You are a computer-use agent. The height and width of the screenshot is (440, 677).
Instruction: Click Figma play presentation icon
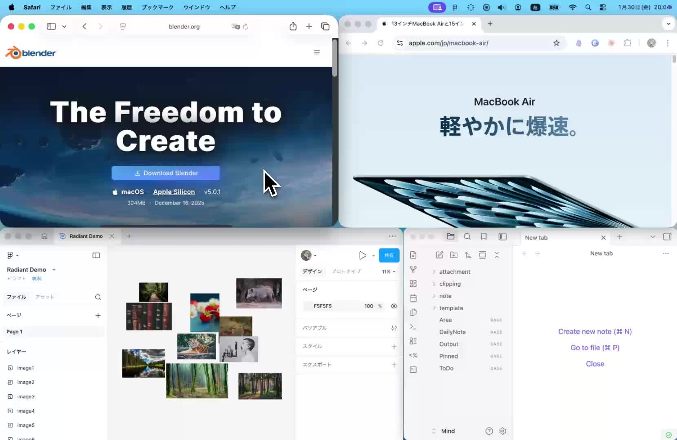[x=362, y=255]
